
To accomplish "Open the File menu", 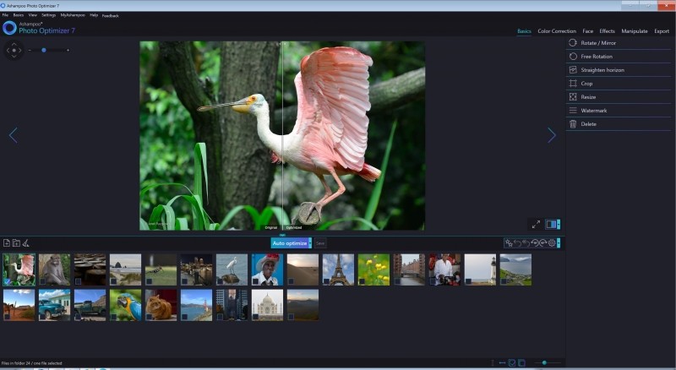I will [5, 15].
